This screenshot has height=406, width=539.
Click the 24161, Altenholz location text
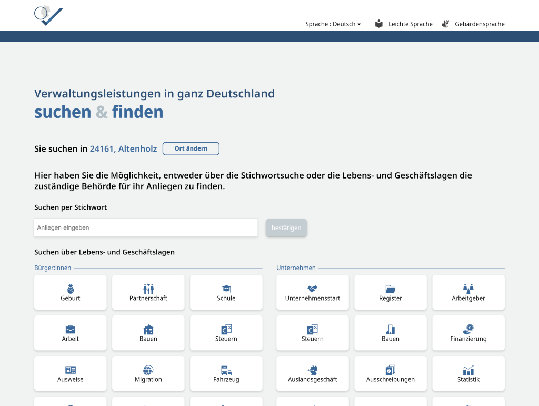123,148
